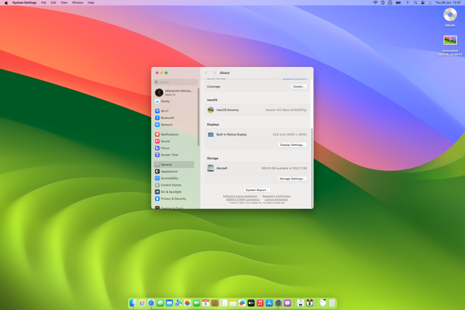
Task: Go back with the left chevron
Action: pyautogui.click(x=206, y=73)
